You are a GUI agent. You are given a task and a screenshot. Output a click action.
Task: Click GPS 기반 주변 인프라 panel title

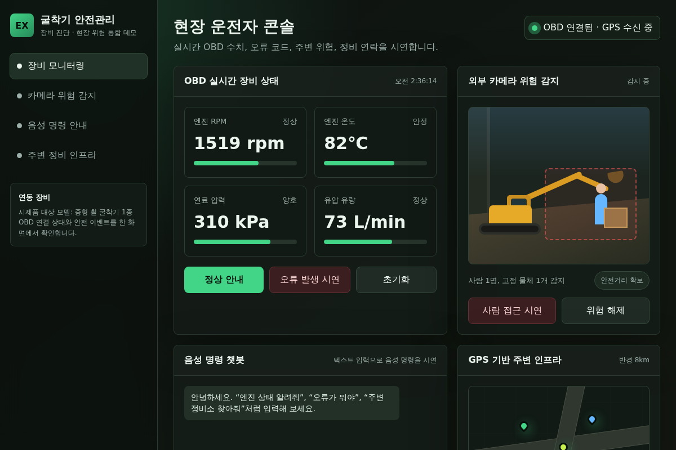tap(515, 360)
